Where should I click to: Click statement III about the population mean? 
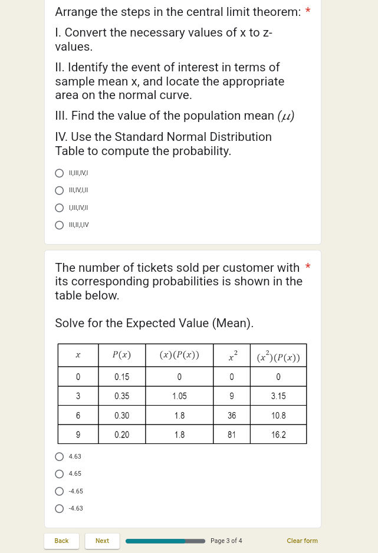pyautogui.click(x=174, y=116)
